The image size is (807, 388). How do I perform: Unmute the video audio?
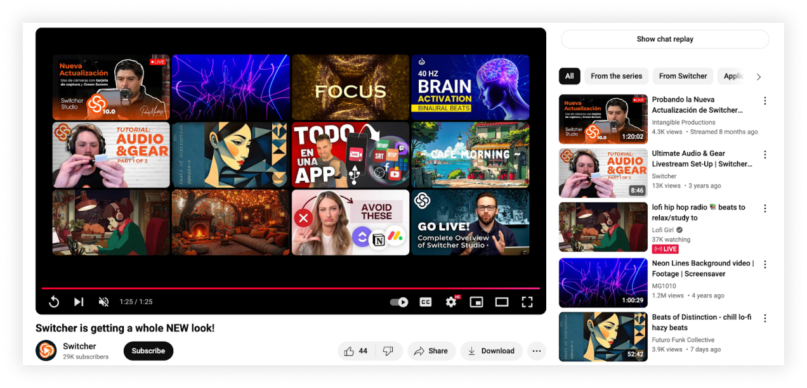click(x=103, y=302)
